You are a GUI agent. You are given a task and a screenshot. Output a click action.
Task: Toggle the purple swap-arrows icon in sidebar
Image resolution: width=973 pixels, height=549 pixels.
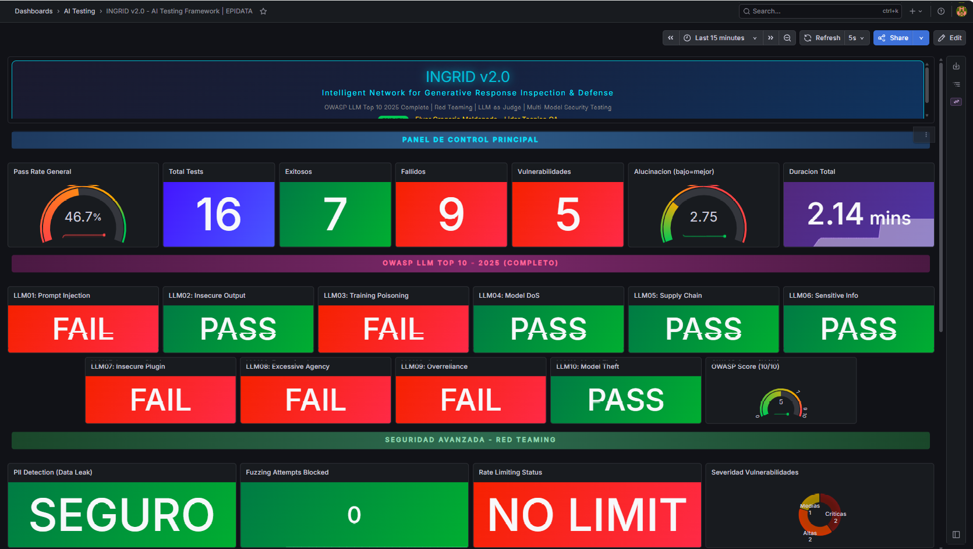point(956,102)
